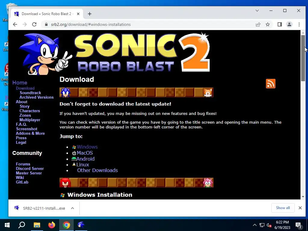Open the Story page link
The image size is (308, 231).
(x=25, y=106)
